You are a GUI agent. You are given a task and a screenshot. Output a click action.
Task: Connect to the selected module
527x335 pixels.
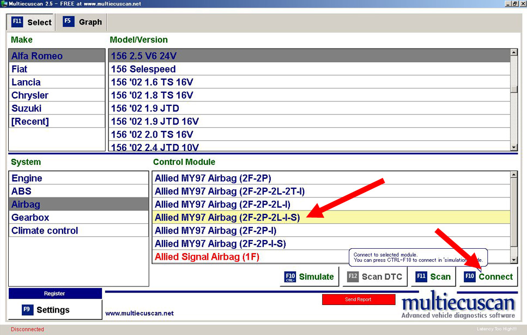click(488, 277)
